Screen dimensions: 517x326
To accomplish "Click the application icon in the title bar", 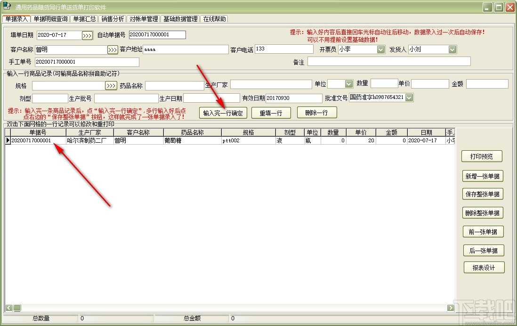I will pos(6,7).
